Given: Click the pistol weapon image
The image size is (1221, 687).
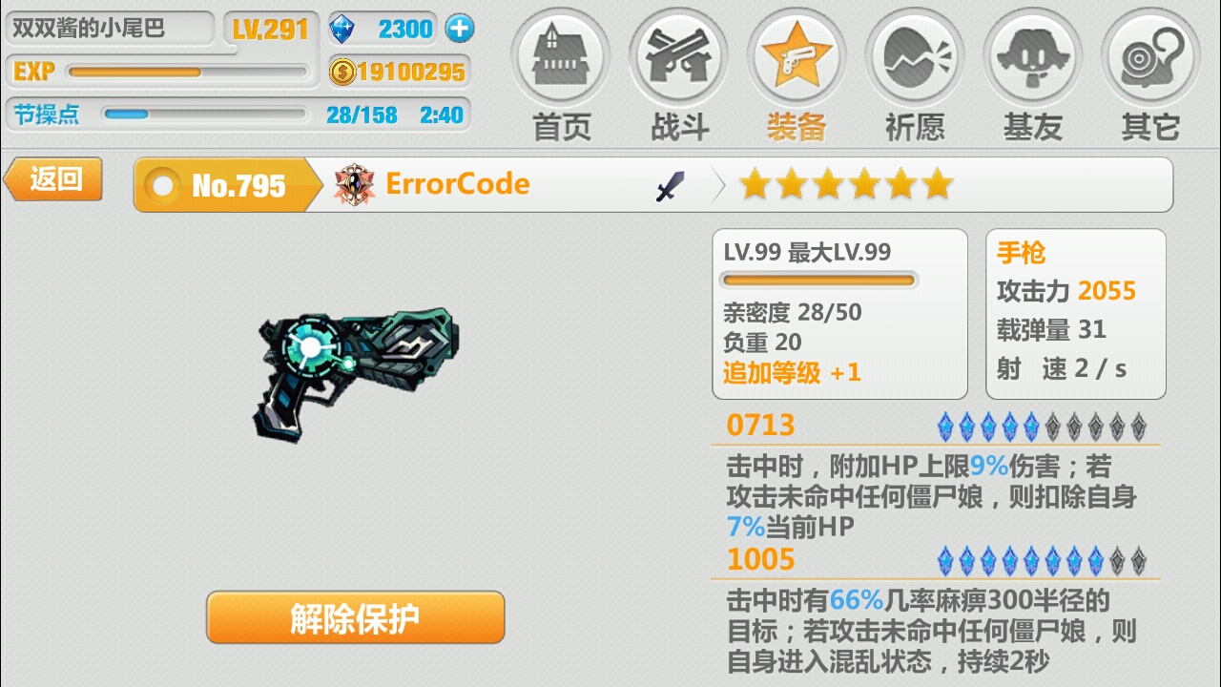Looking at the screenshot, I should (357, 373).
